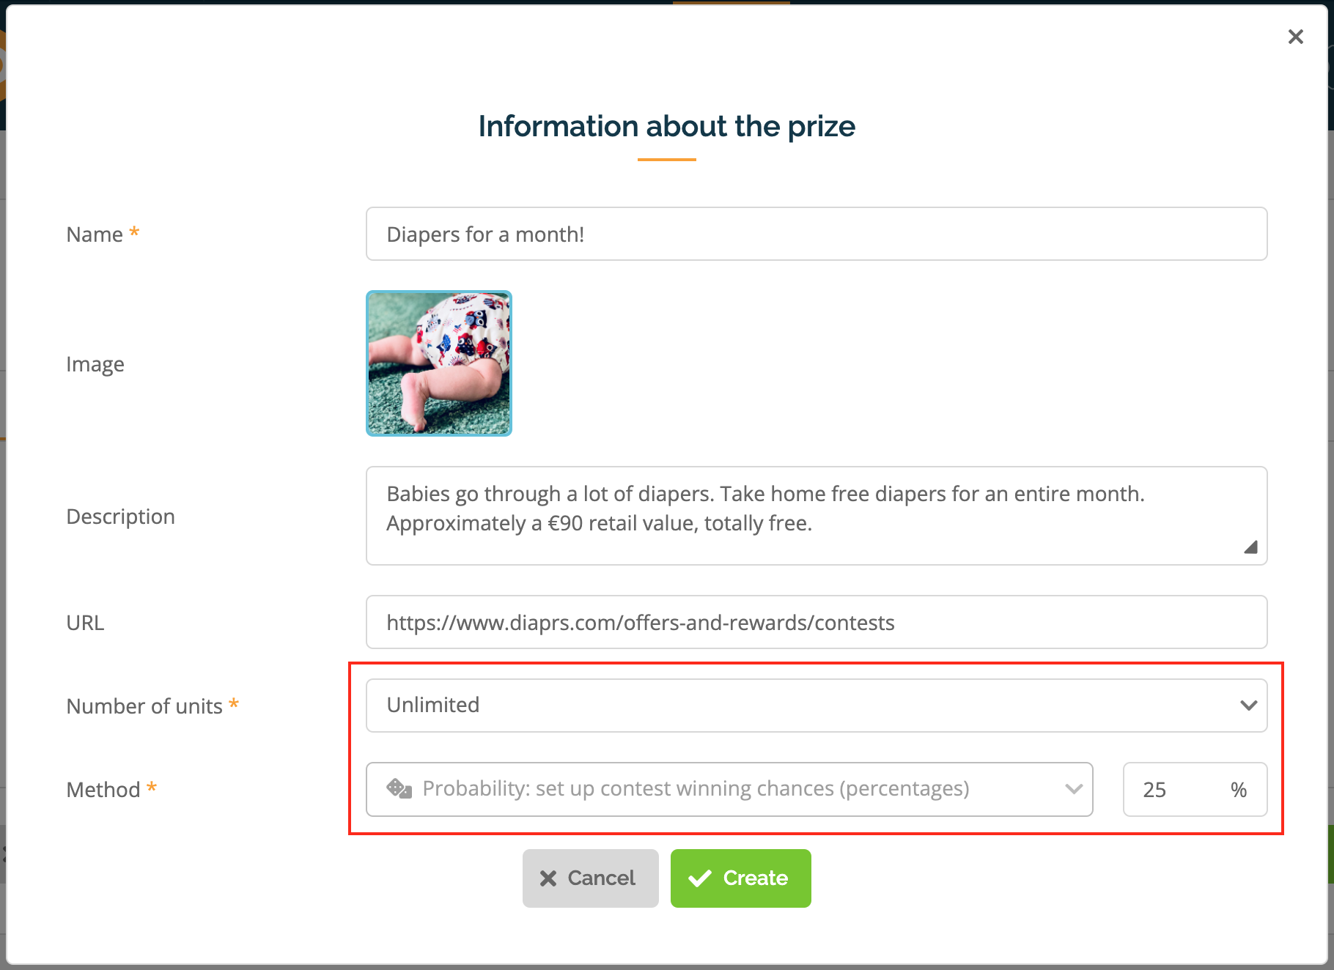This screenshot has height=970, width=1334.
Task: Click the 'Image' field label
Action: tap(95, 364)
